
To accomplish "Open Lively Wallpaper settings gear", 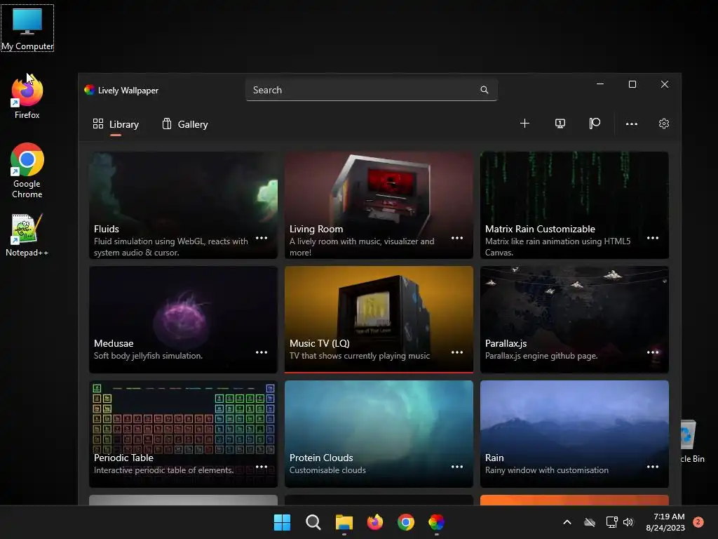I will click(x=664, y=124).
